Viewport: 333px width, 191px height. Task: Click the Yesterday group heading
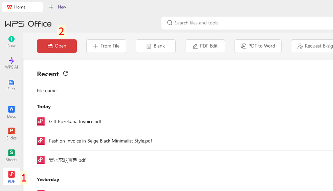pos(48,179)
